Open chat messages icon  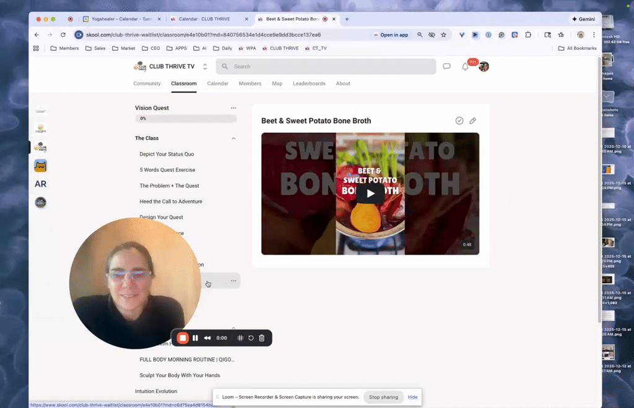pyautogui.click(x=447, y=67)
